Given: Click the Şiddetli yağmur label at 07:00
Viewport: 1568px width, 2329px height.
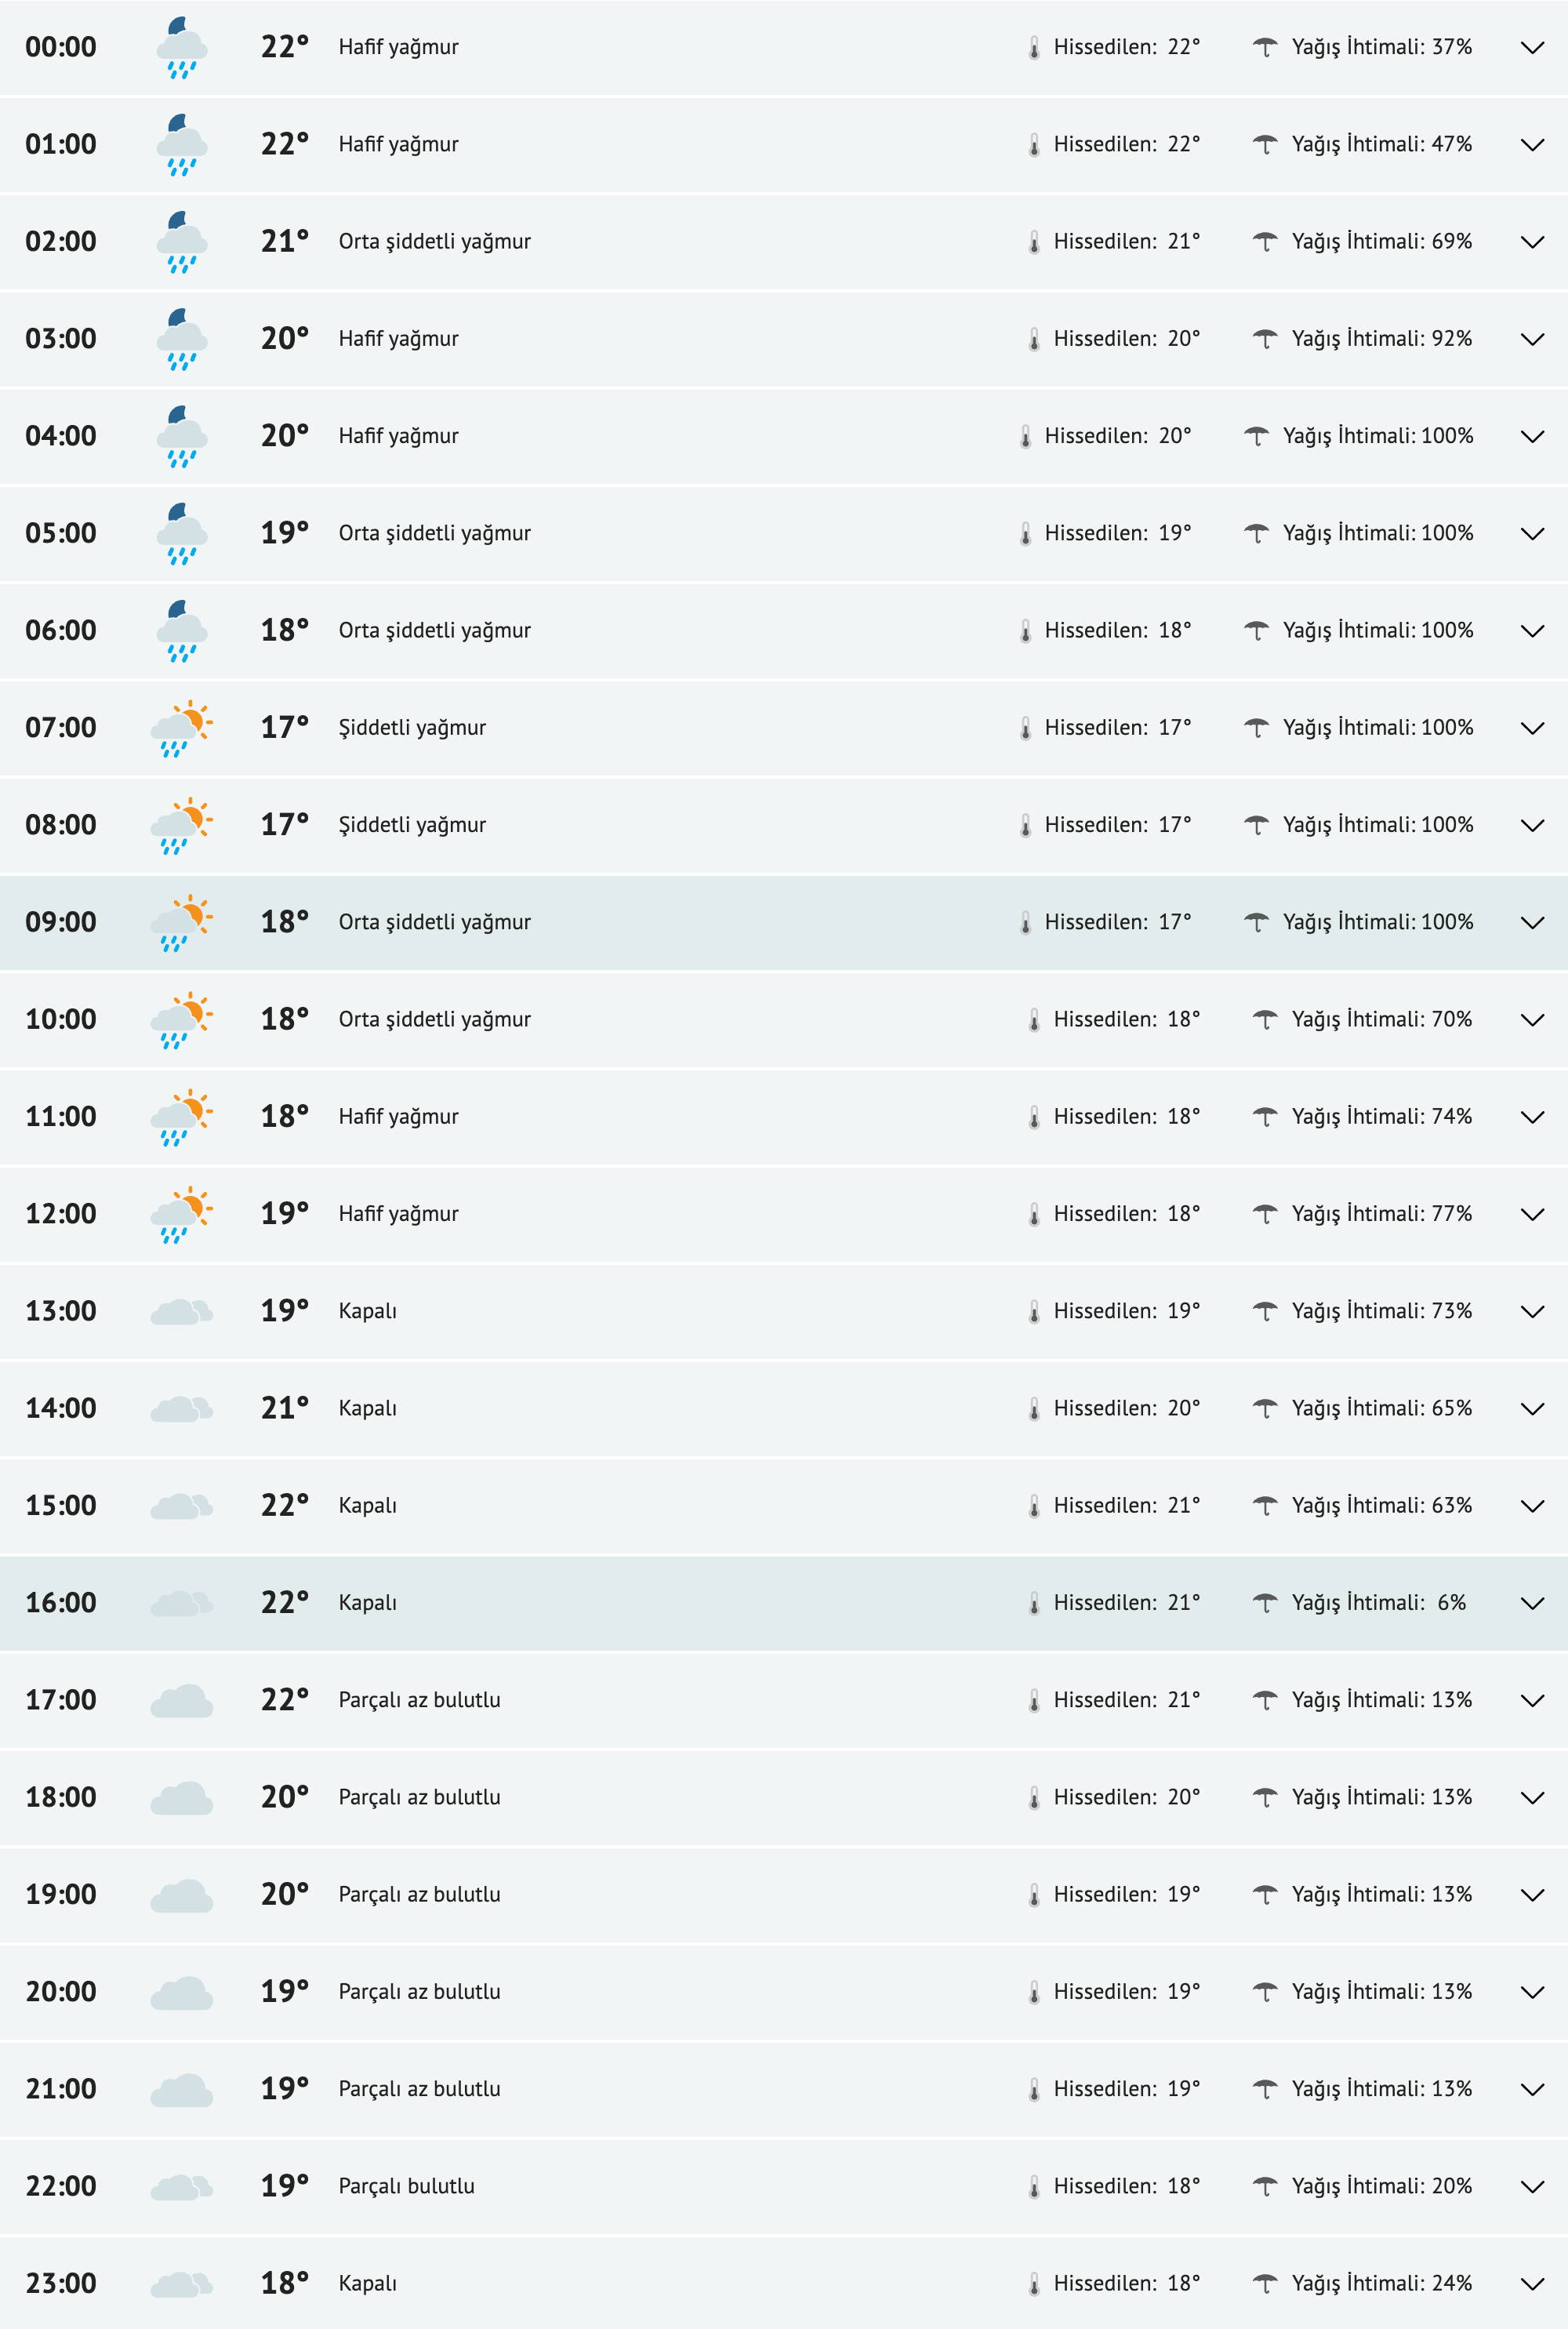Looking at the screenshot, I should tap(412, 727).
